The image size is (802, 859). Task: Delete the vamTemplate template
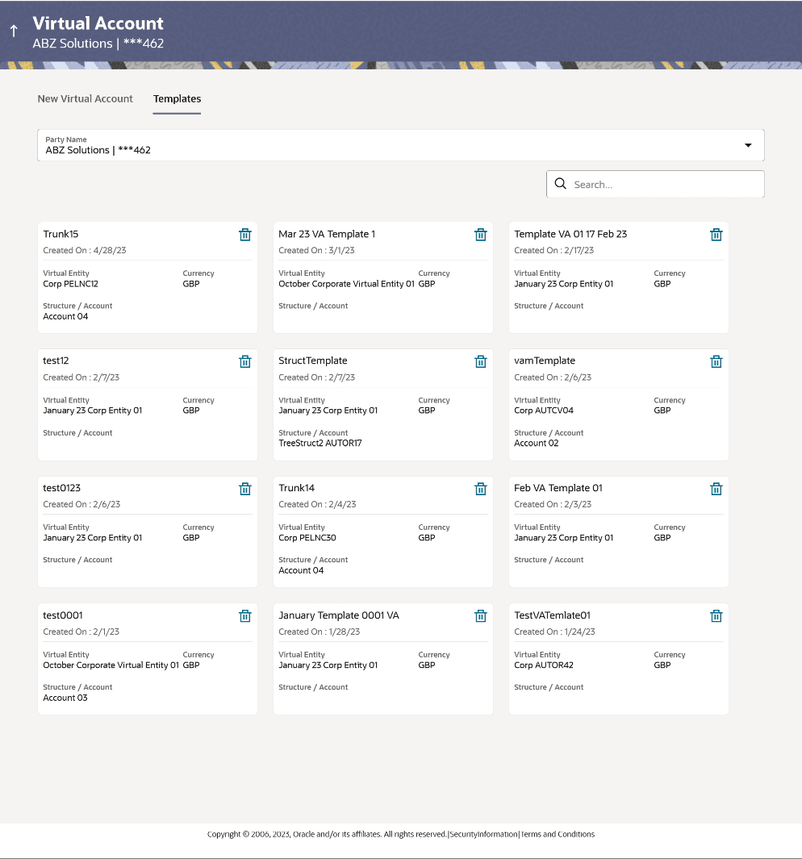click(x=716, y=361)
